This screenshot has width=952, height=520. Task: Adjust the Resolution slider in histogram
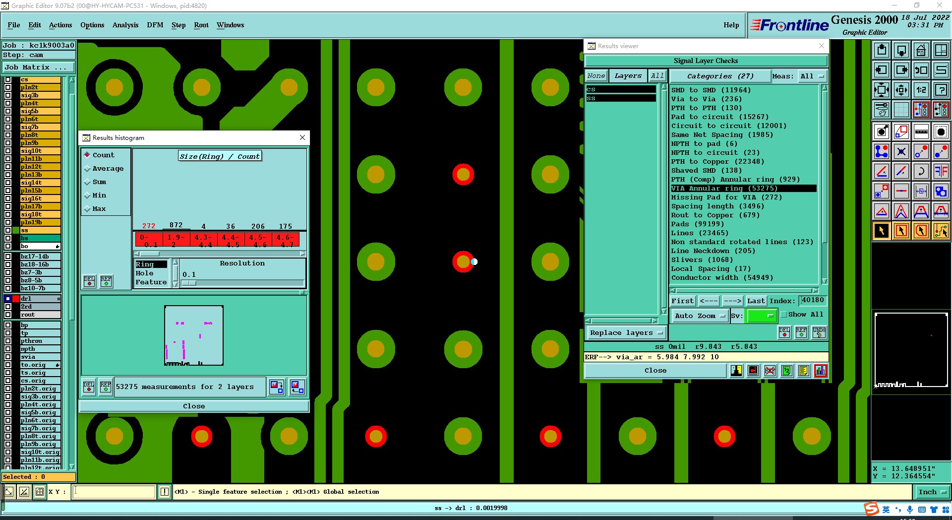(x=189, y=283)
